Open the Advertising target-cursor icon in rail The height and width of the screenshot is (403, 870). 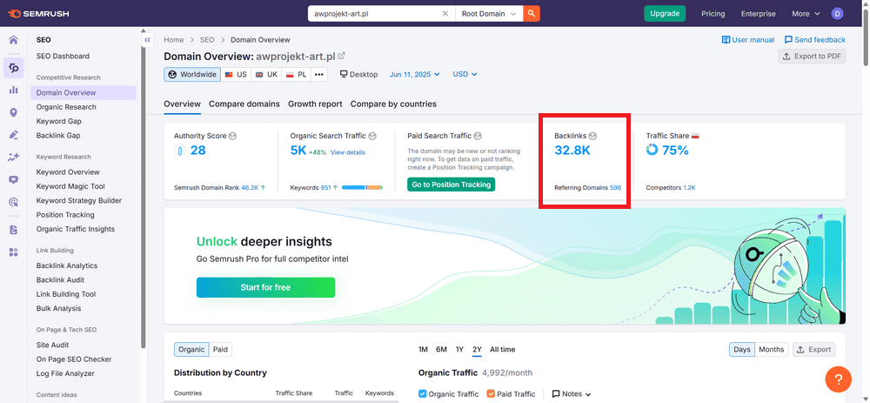(x=13, y=202)
